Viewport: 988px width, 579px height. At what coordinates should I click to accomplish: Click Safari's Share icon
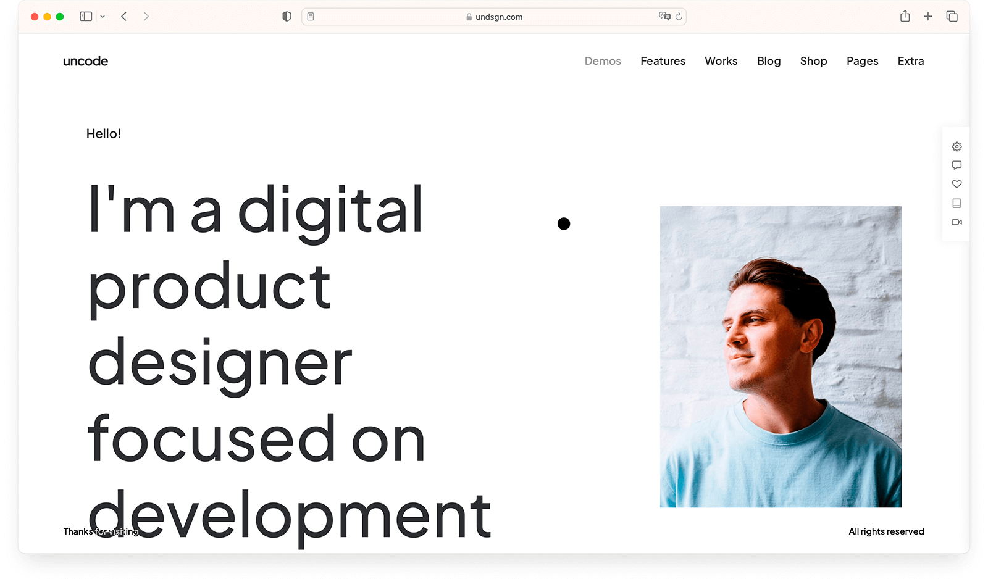[x=905, y=17]
